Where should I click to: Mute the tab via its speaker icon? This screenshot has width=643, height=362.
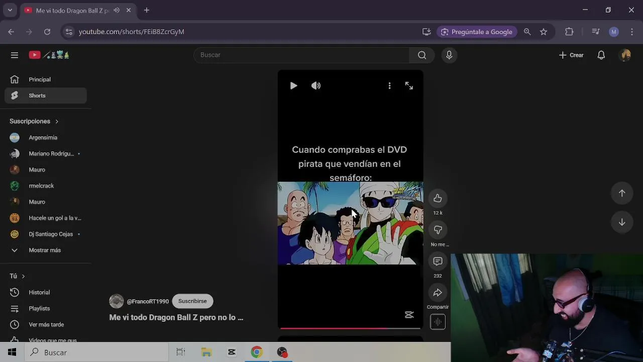[117, 10]
